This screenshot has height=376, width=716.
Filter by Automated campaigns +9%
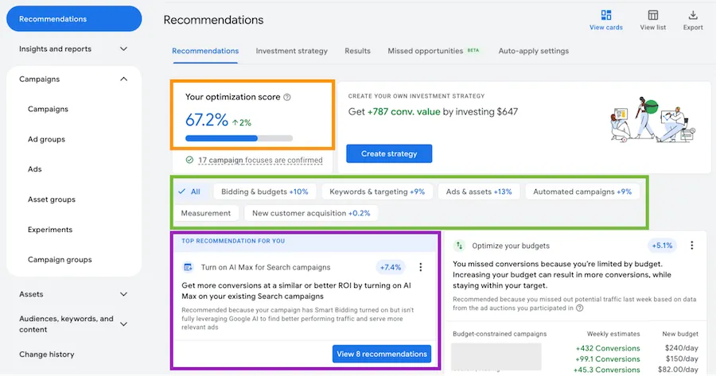(x=582, y=192)
